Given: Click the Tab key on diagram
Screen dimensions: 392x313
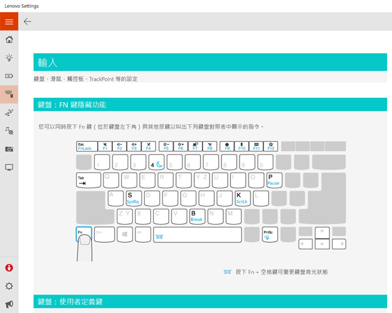Looking at the screenshot, I should point(89,180).
